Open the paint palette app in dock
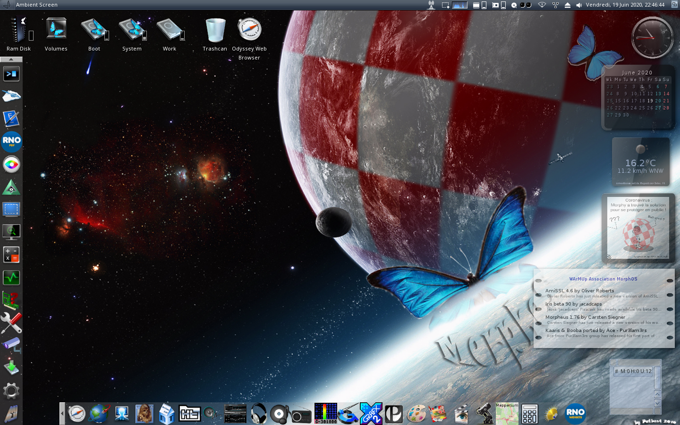Screen dimensions: 680x425 [x=416, y=414]
